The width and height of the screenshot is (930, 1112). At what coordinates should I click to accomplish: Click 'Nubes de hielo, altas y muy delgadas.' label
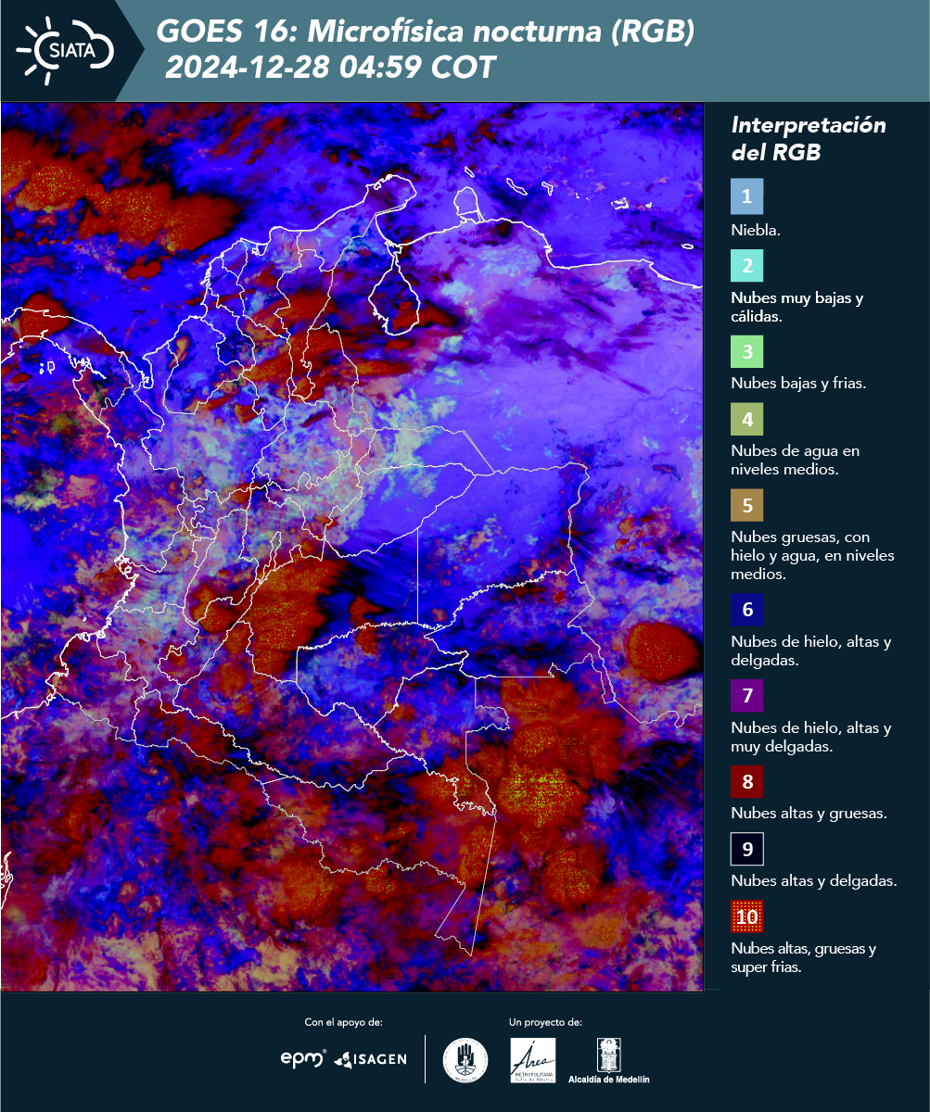811,737
